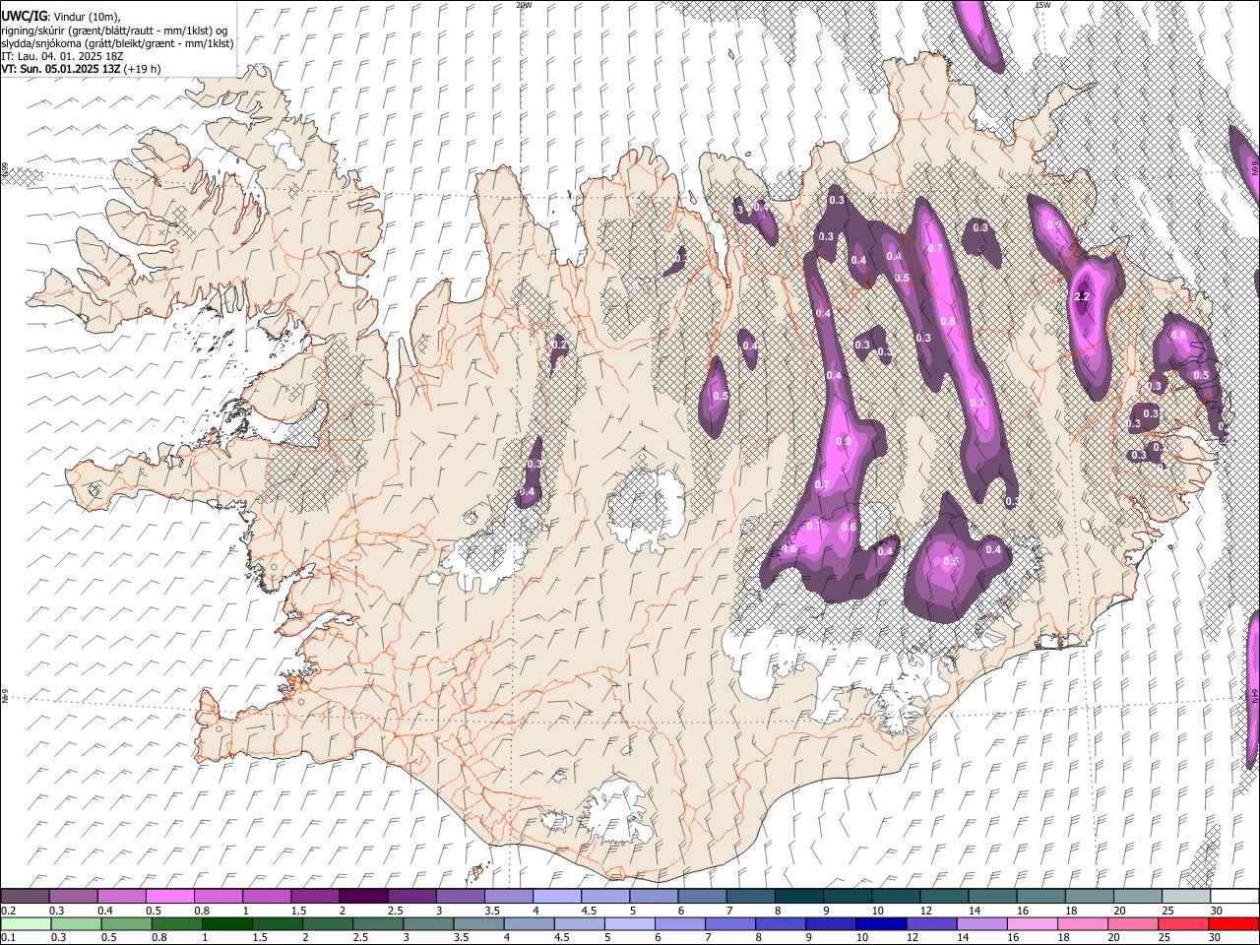Pick upper legend swatch between 3 and 3.5
This screenshot has height=945, width=1260.
pyautogui.click(x=461, y=896)
